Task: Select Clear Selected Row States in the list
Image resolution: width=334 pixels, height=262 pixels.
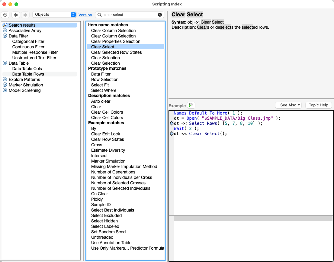Action: (x=117, y=52)
